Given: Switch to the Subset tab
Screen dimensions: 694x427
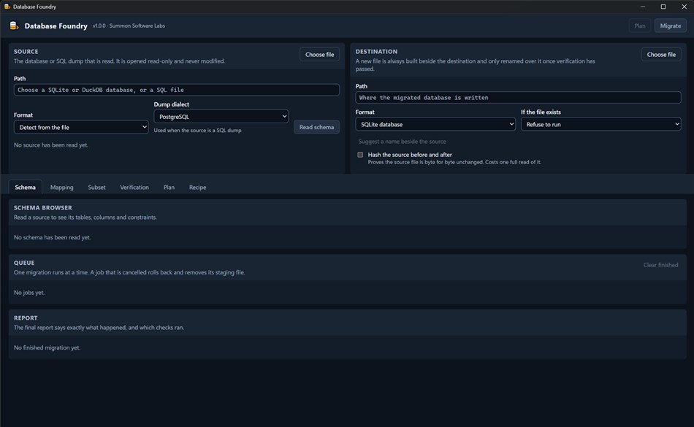Looking at the screenshot, I should point(96,188).
